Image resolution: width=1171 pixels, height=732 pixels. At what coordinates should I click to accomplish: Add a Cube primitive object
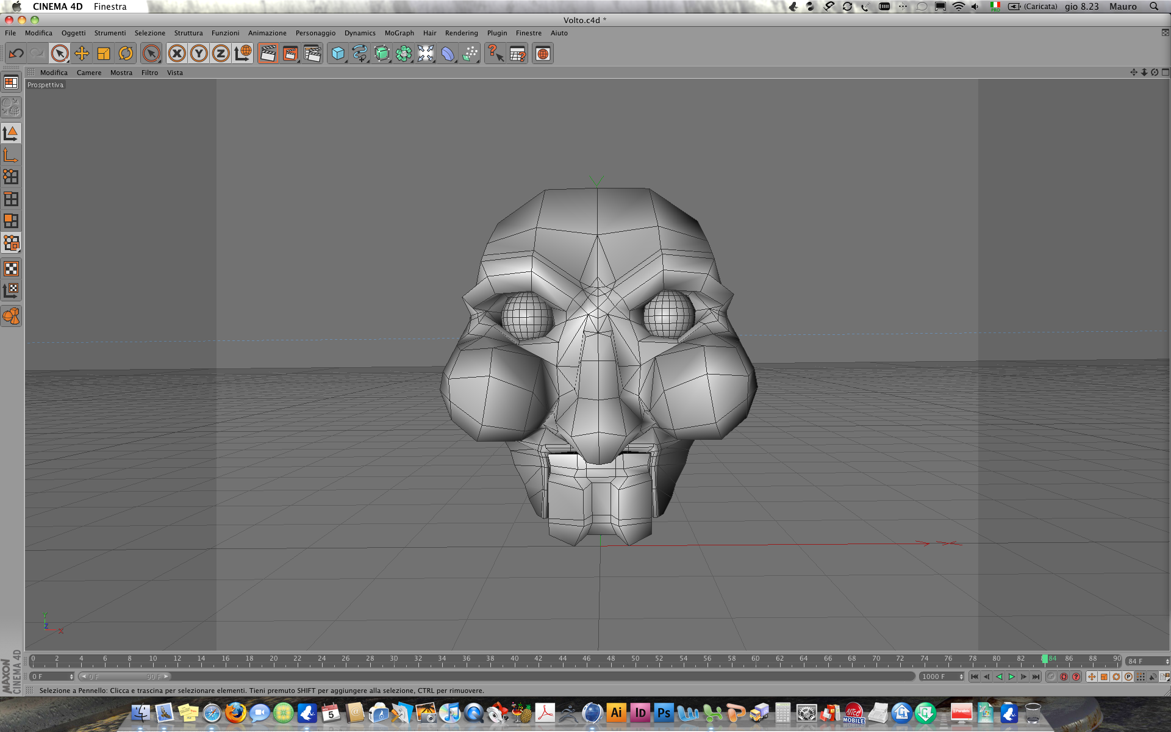pyautogui.click(x=338, y=54)
